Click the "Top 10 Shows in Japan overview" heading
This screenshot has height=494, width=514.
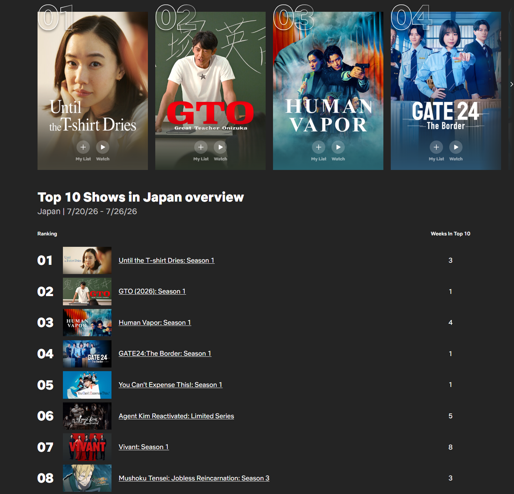tap(141, 197)
